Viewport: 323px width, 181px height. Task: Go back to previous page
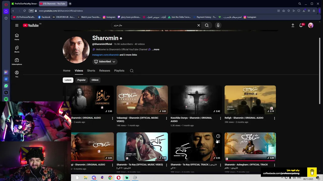(13, 11)
